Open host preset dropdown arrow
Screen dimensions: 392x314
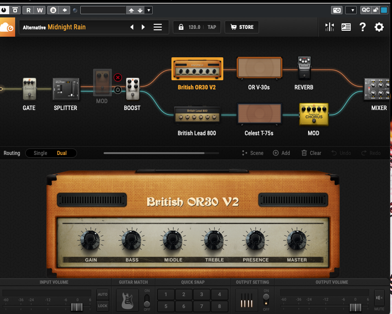149,10
